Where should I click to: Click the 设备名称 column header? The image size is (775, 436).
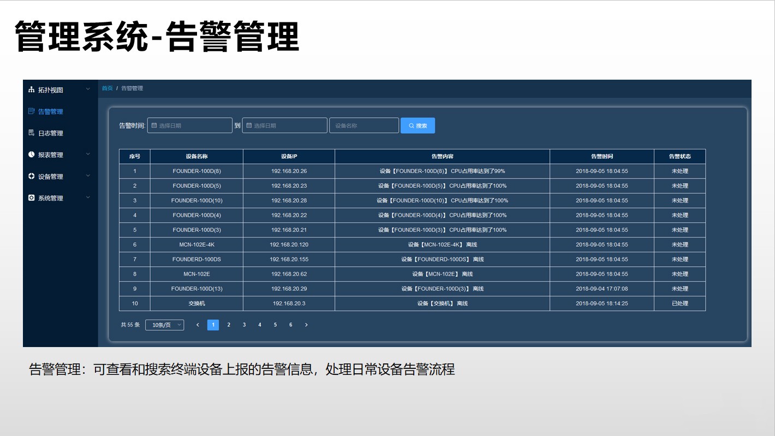click(196, 157)
